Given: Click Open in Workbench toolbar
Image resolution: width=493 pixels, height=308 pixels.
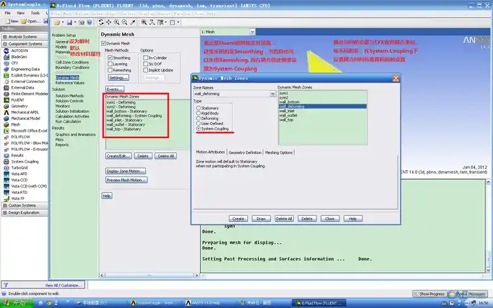Looking at the screenshot, I should point(30,21).
